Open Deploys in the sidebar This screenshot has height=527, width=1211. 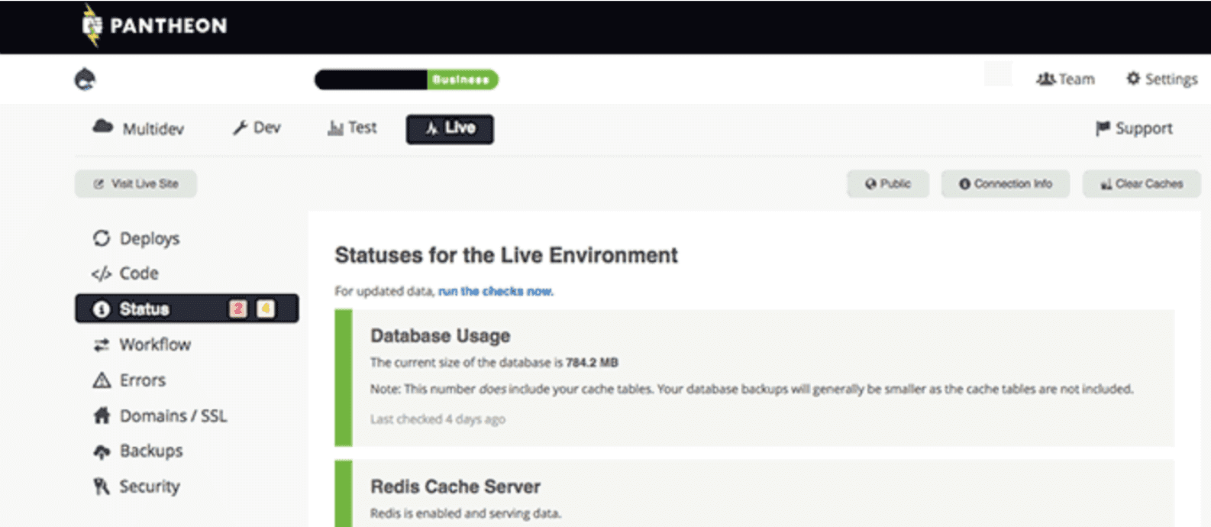point(149,238)
